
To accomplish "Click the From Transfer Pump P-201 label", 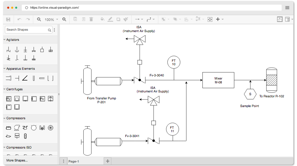I will point(101,100).
